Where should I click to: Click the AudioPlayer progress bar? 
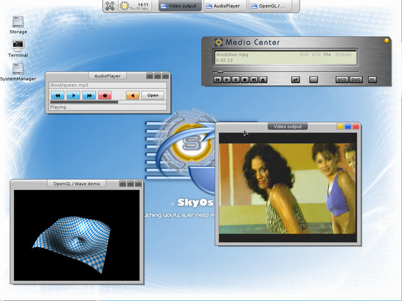[x=107, y=102]
